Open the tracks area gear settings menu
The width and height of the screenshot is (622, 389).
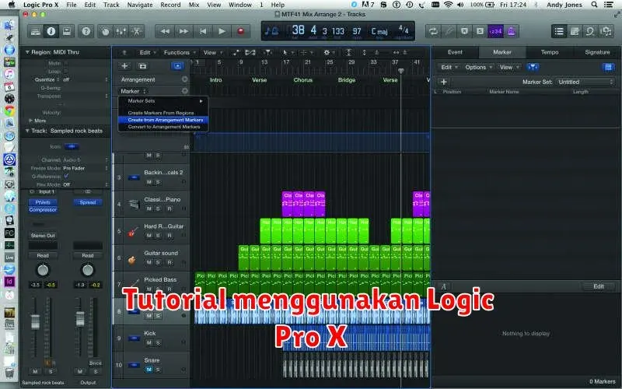click(327, 52)
